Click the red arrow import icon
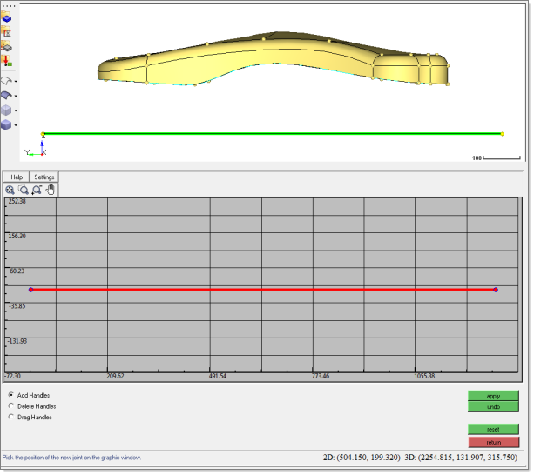This screenshot has width=534, height=475. 6,60
